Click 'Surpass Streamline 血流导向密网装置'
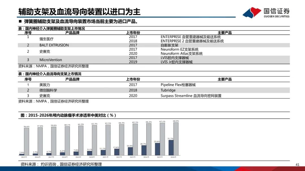This screenshot has width=305, height=171. (191, 96)
